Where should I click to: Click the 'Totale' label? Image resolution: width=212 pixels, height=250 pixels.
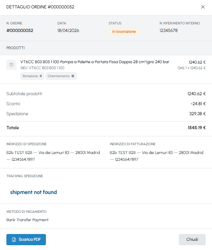click(13, 128)
